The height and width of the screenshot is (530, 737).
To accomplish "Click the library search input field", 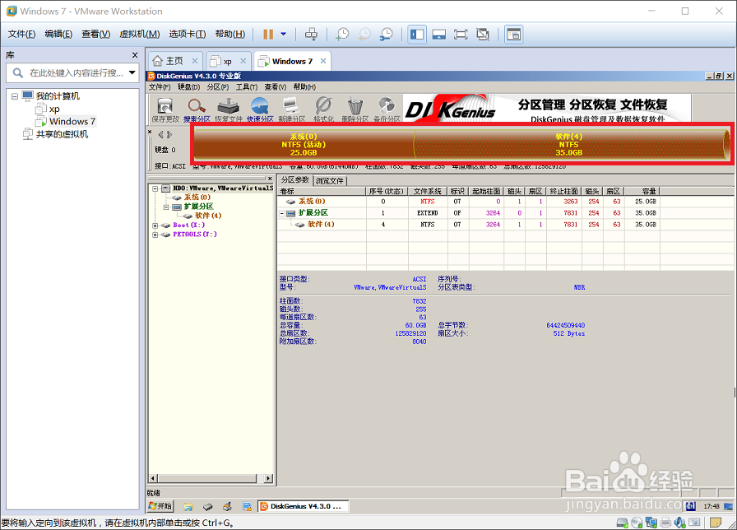I will (x=76, y=73).
